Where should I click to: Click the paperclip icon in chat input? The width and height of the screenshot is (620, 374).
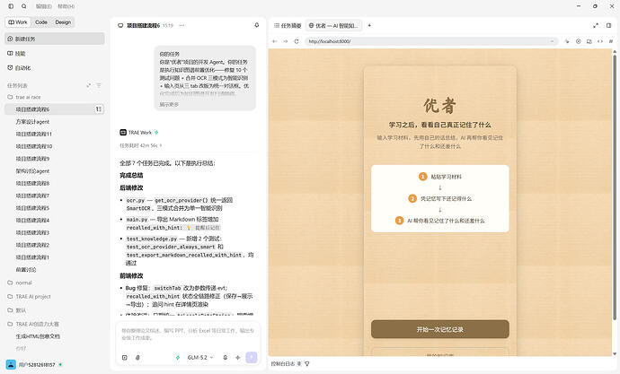(137, 358)
